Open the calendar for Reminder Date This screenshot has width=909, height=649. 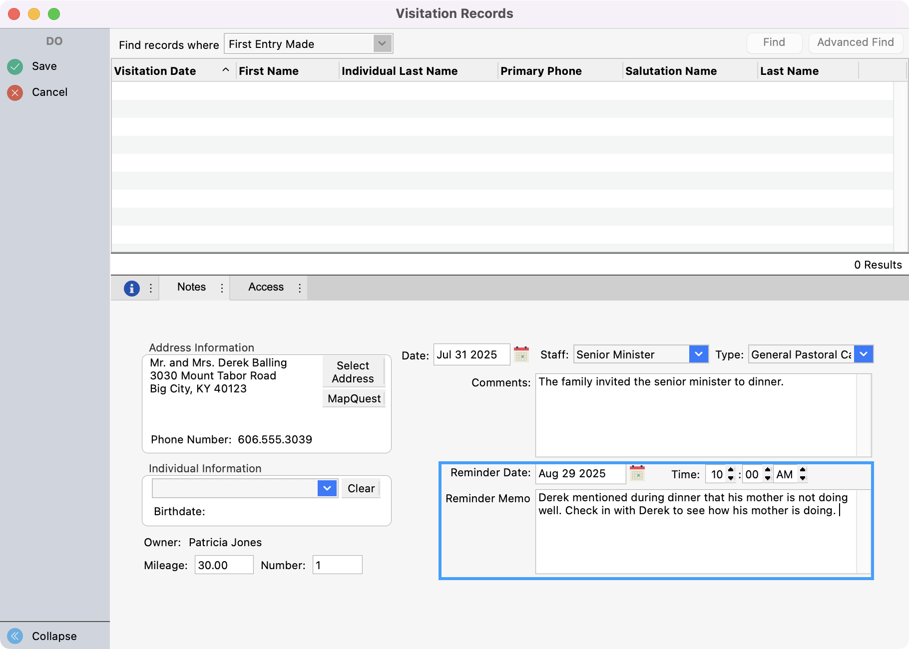pyautogui.click(x=637, y=473)
